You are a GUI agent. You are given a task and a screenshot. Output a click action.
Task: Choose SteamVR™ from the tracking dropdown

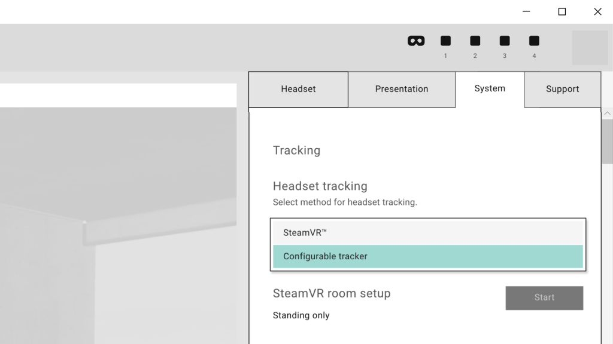pyautogui.click(x=427, y=233)
